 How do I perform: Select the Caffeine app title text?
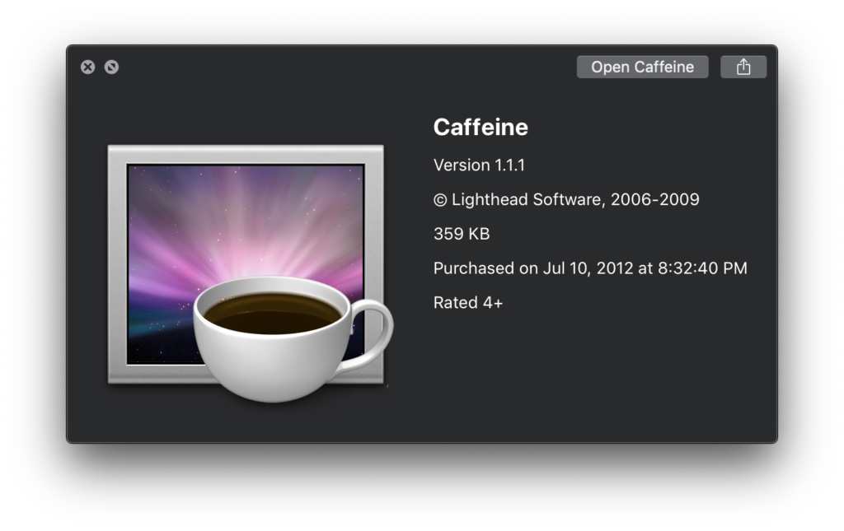[481, 128]
